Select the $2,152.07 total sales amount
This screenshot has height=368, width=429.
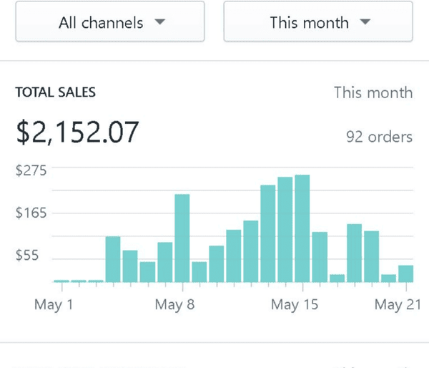[77, 132]
